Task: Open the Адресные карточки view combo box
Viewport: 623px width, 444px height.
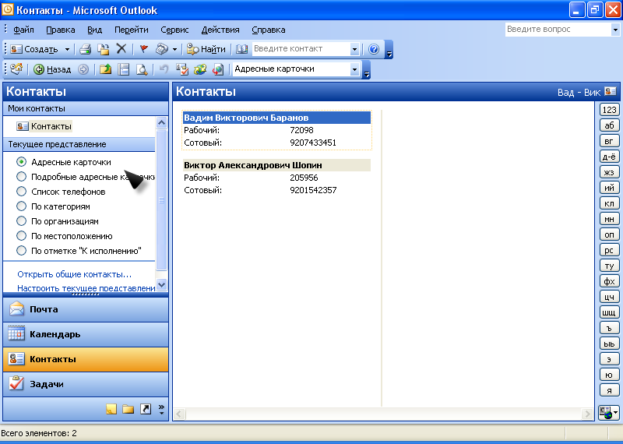Action: click(296, 69)
